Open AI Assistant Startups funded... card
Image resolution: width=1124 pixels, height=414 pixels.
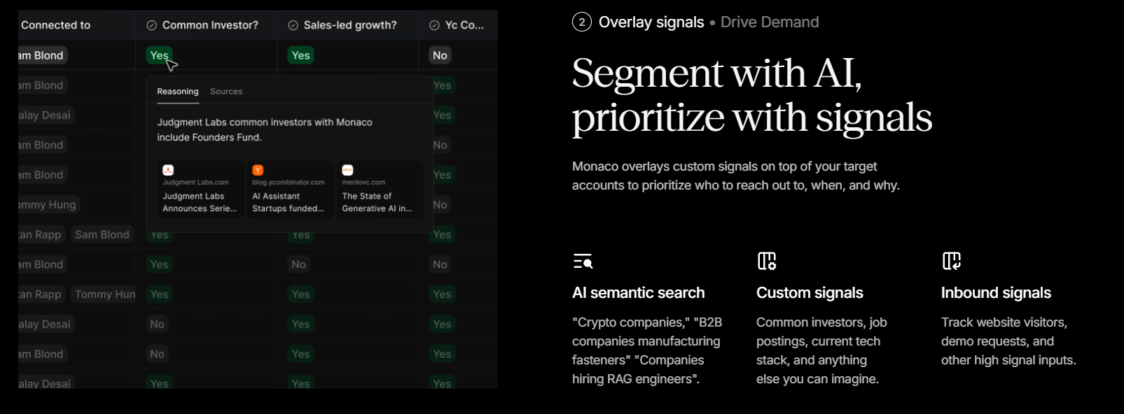tap(290, 190)
